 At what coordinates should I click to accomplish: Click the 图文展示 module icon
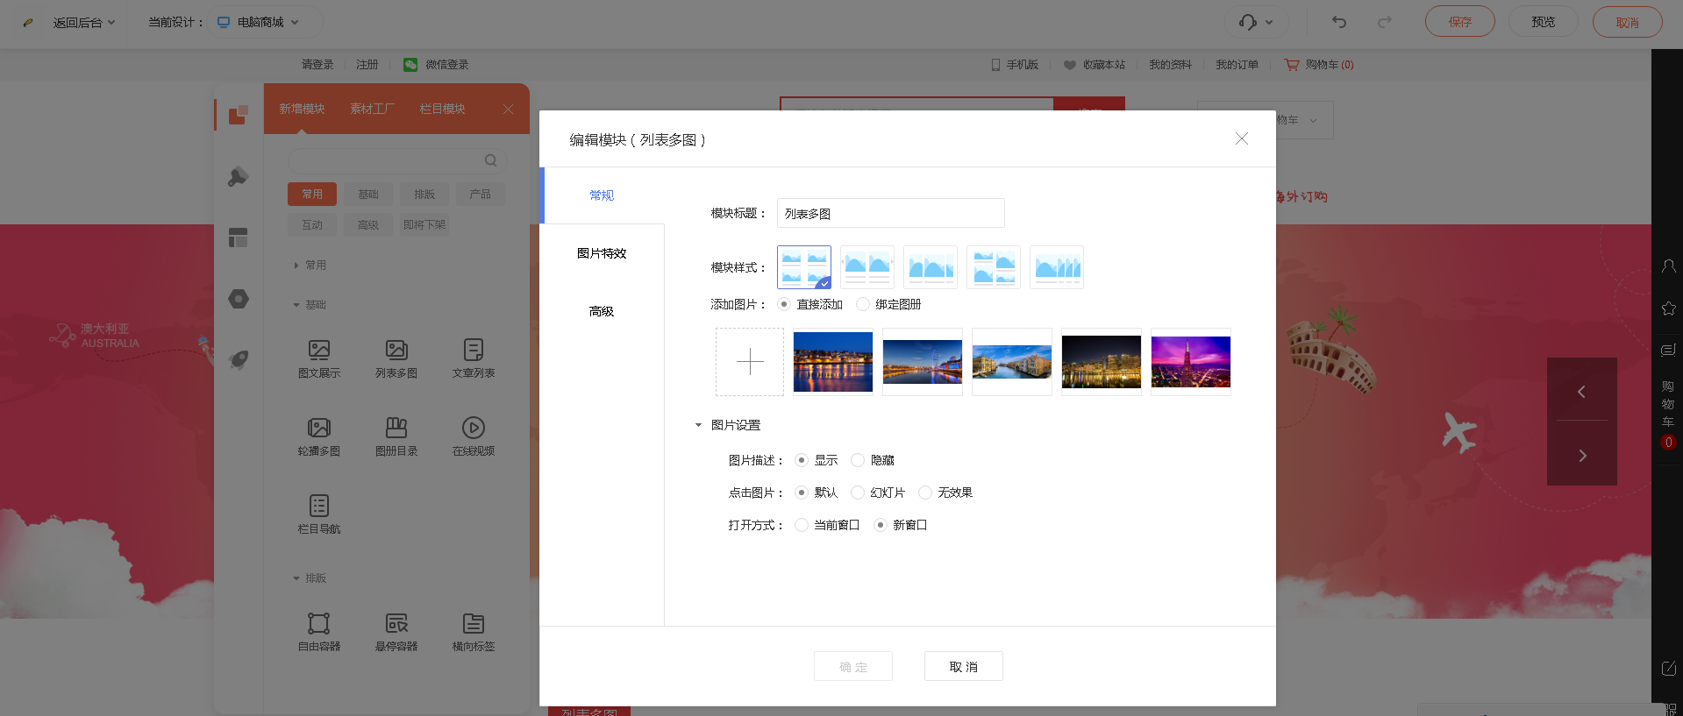[319, 350]
